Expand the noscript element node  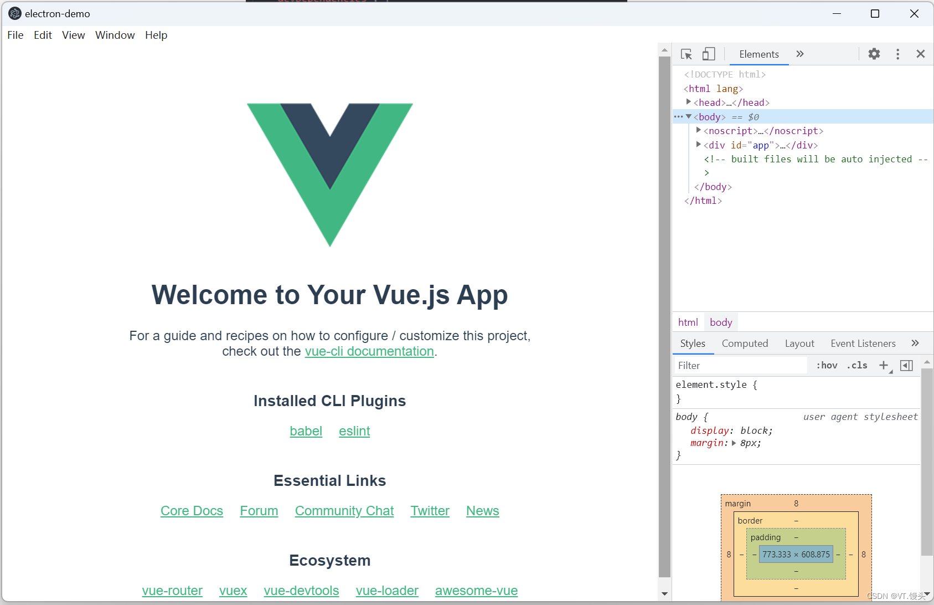click(x=699, y=130)
